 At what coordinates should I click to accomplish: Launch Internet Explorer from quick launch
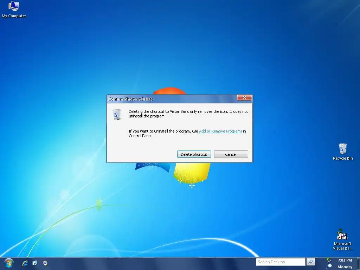(25, 263)
